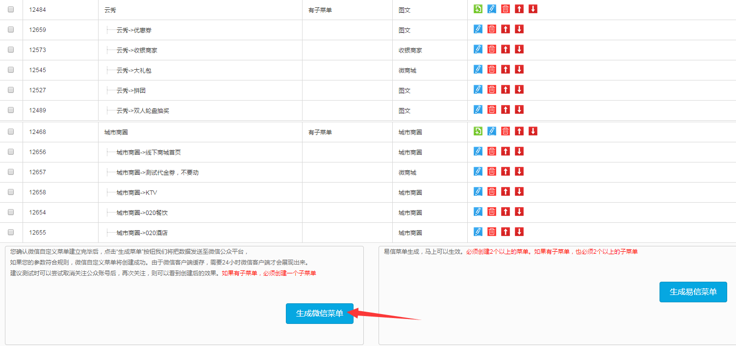Delete the 云秀->收银商家 menu entry
736x346 pixels.
coord(492,49)
